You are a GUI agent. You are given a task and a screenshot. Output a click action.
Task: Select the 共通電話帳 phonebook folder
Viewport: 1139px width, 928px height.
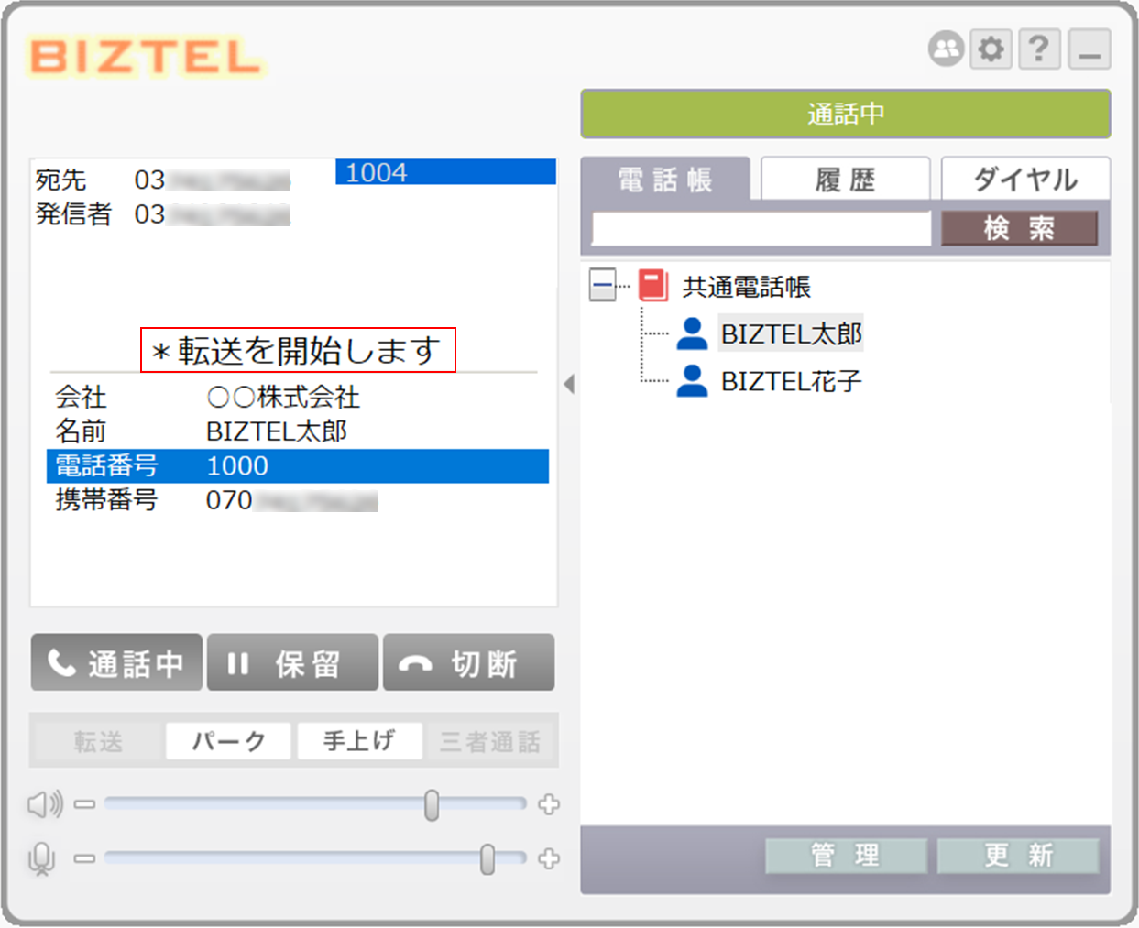(746, 287)
